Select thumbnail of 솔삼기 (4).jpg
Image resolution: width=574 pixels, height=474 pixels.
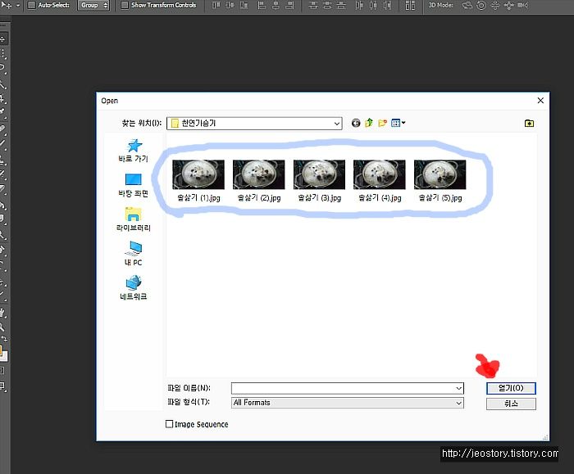click(x=379, y=174)
